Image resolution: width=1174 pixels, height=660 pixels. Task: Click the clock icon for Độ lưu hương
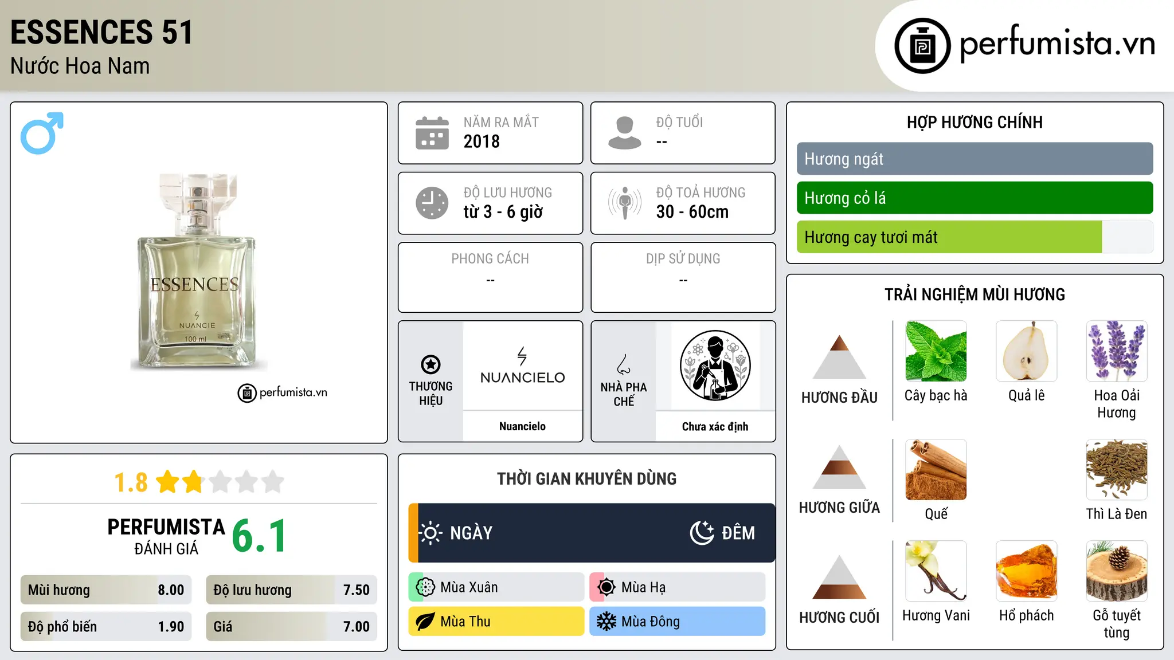432,203
